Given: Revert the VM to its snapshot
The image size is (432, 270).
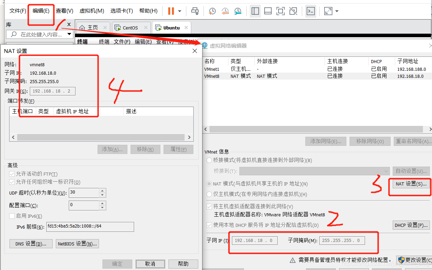Looking at the screenshot, I should tap(225, 11).
